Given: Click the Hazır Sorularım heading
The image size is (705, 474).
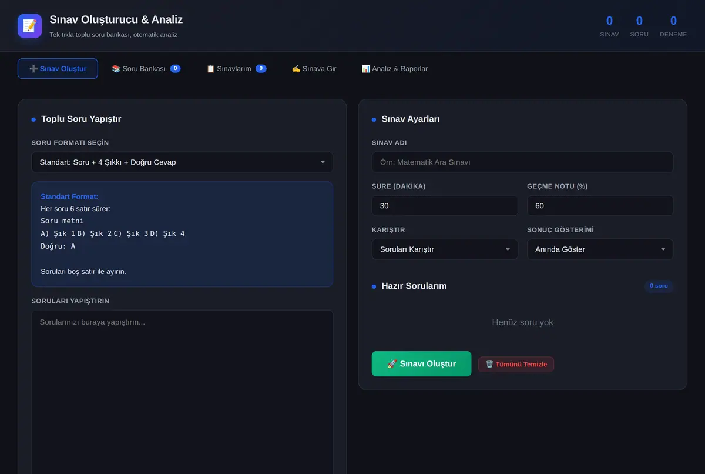Looking at the screenshot, I should (x=414, y=286).
